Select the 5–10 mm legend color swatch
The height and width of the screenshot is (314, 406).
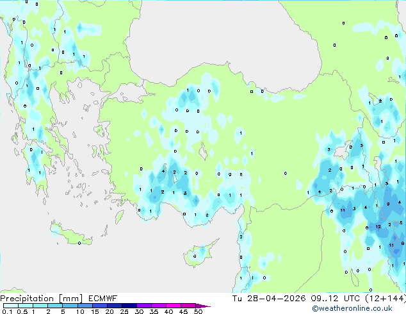point(70,306)
